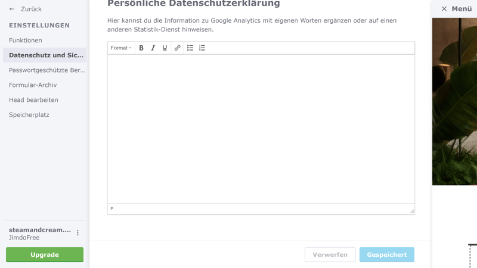Close the Menü panel with the X
This screenshot has width=477, height=268.
coord(444,9)
